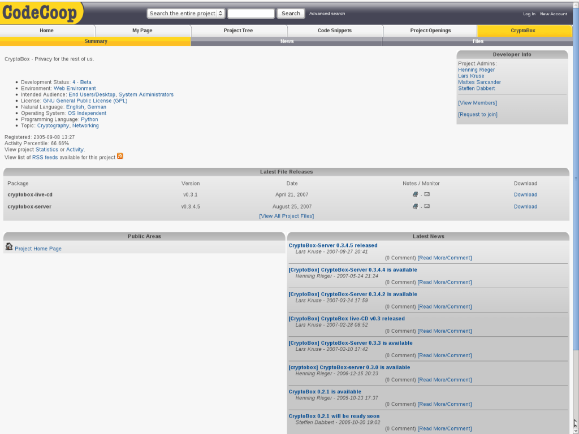Open Networking topic link
The height and width of the screenshot is (434, 579).
85,126
